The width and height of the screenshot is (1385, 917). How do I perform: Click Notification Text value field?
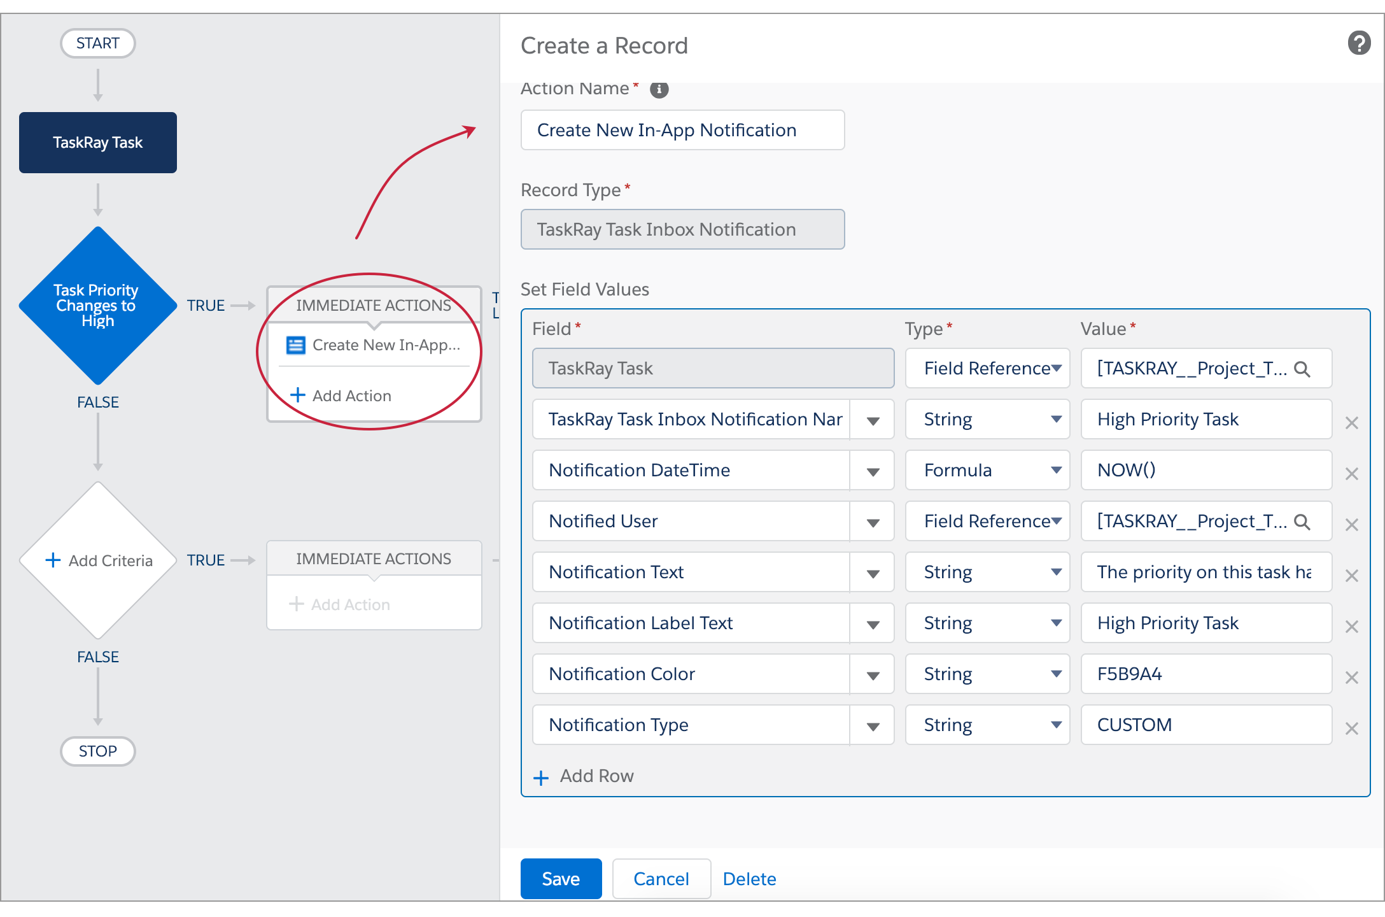(x=1206, y=572)
